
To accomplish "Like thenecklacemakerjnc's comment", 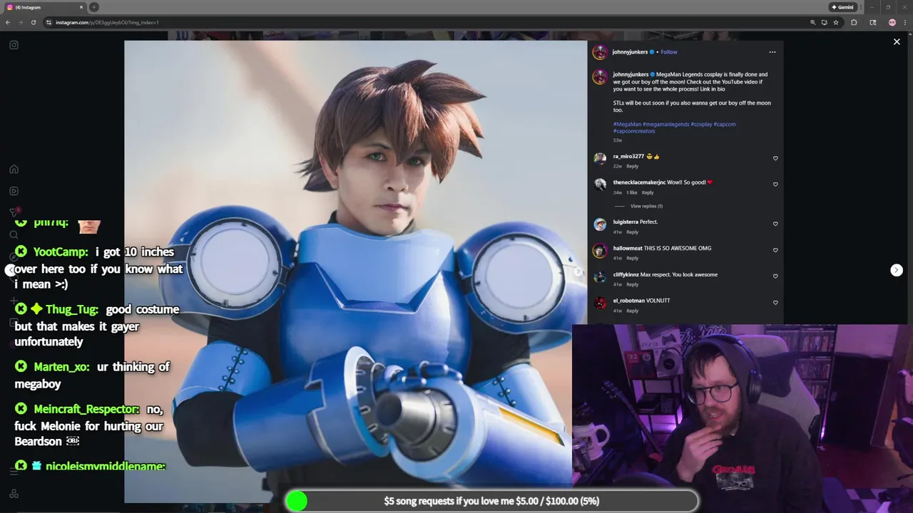I will [x=775, y=185].
